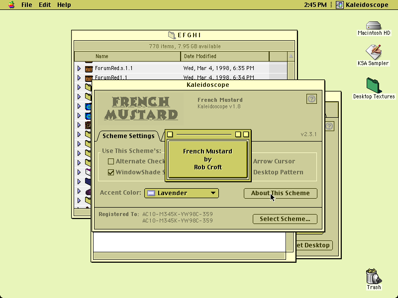Screen dimensions: 398x298
Task: Disable the WindowShade checkbox
Action: [x=111, y=172]
